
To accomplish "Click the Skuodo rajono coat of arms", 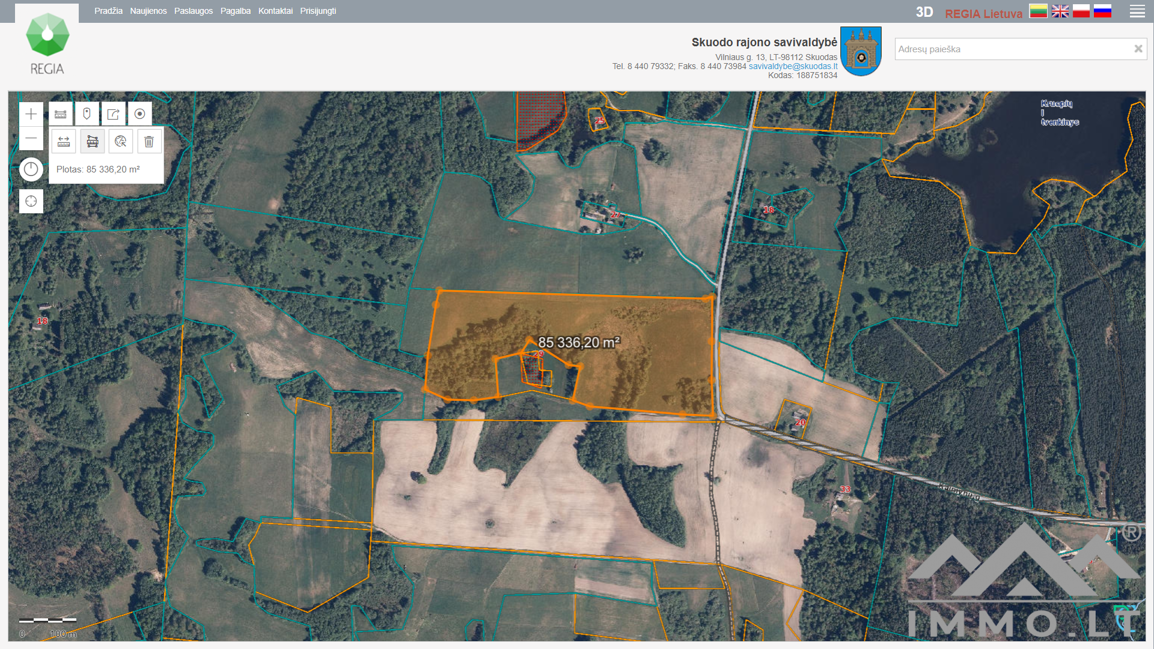I will [x=861, y=51].
